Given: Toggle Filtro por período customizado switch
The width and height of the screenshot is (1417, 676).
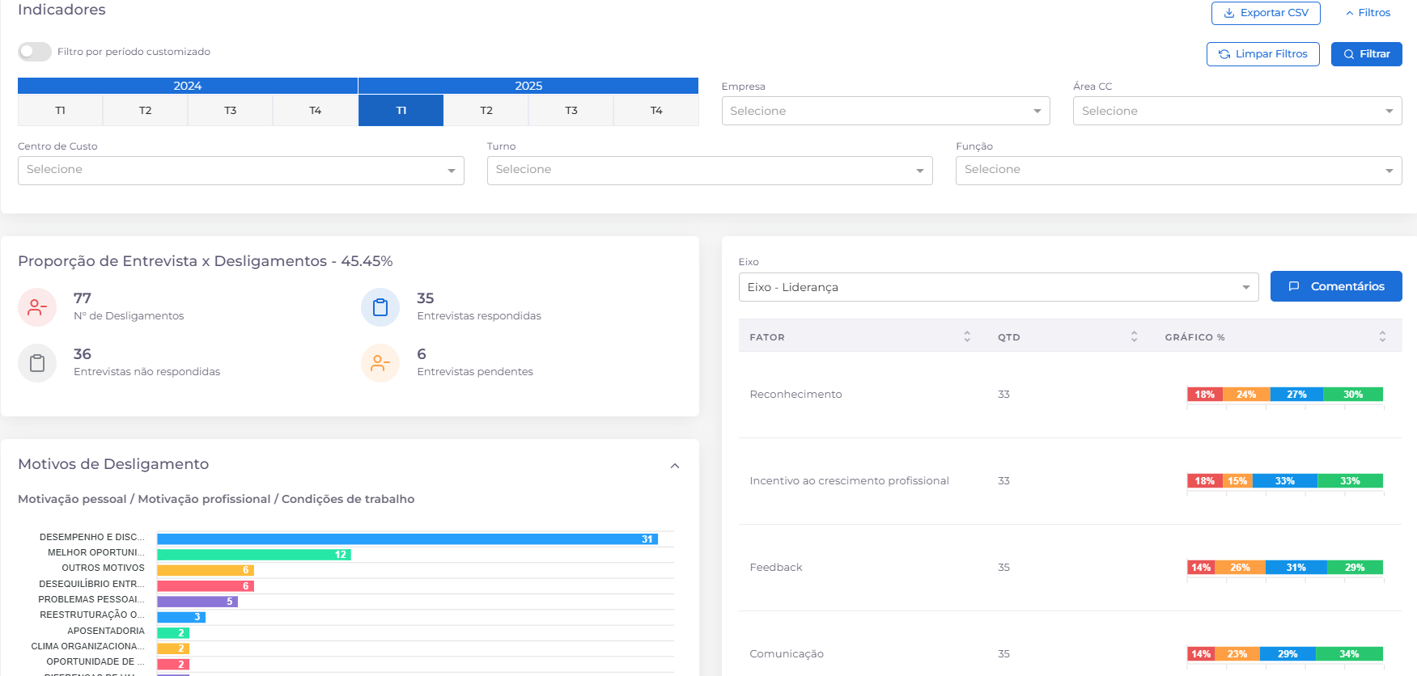Looking at the screenshot, I should (x=35, y=52).
